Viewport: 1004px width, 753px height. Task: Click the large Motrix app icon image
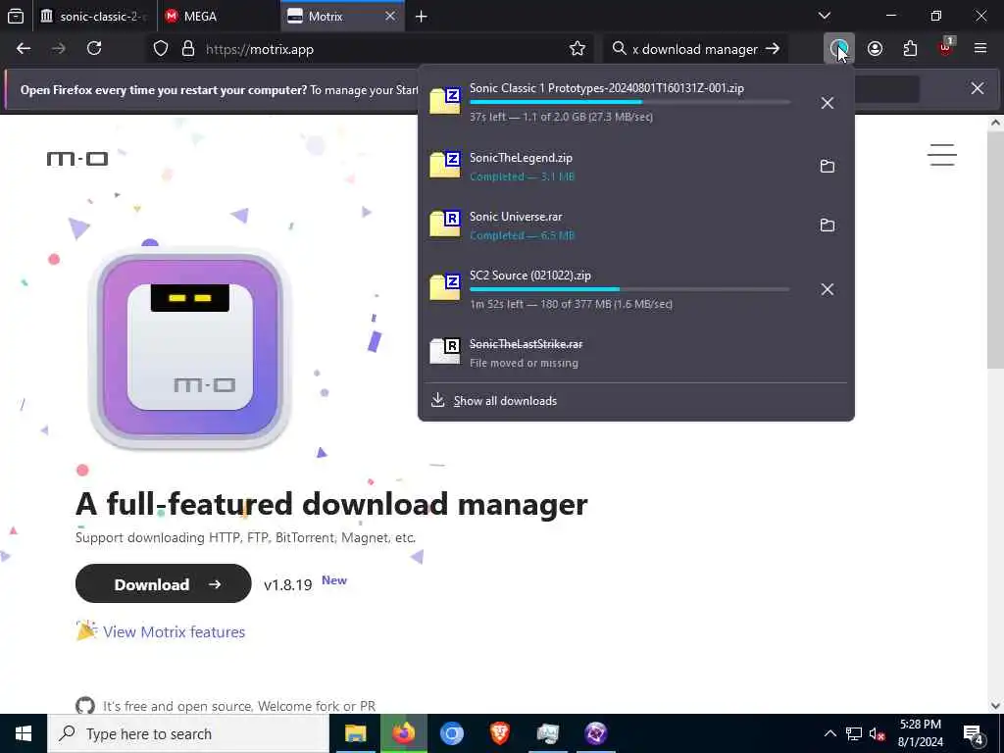click(x=190, y=348)
